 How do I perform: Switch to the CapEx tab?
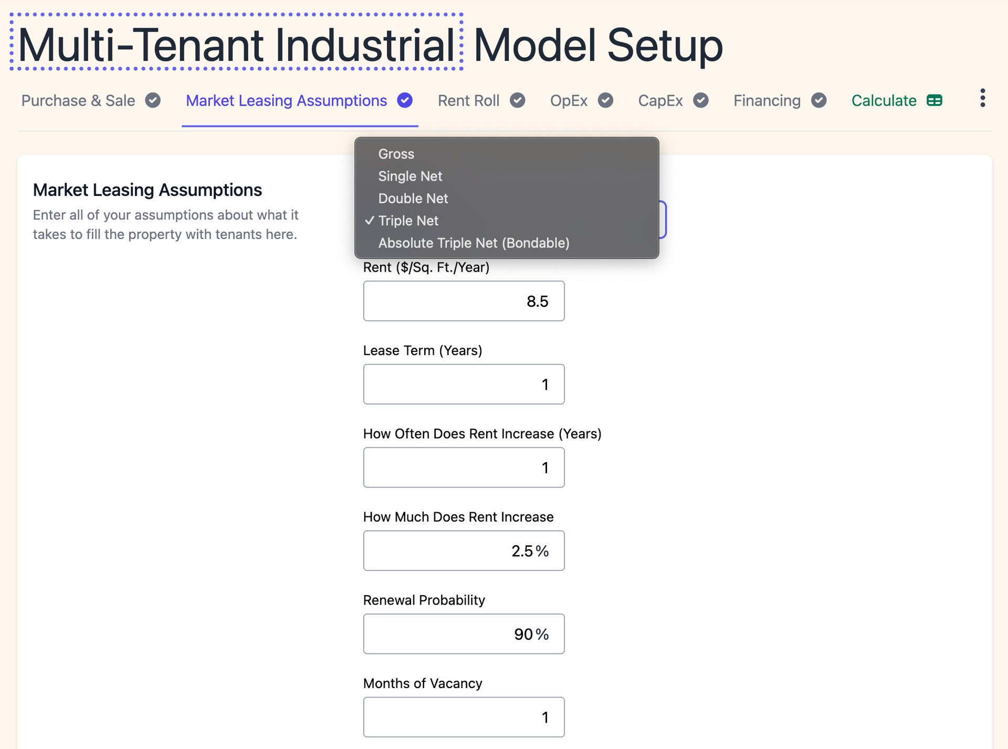660,100
